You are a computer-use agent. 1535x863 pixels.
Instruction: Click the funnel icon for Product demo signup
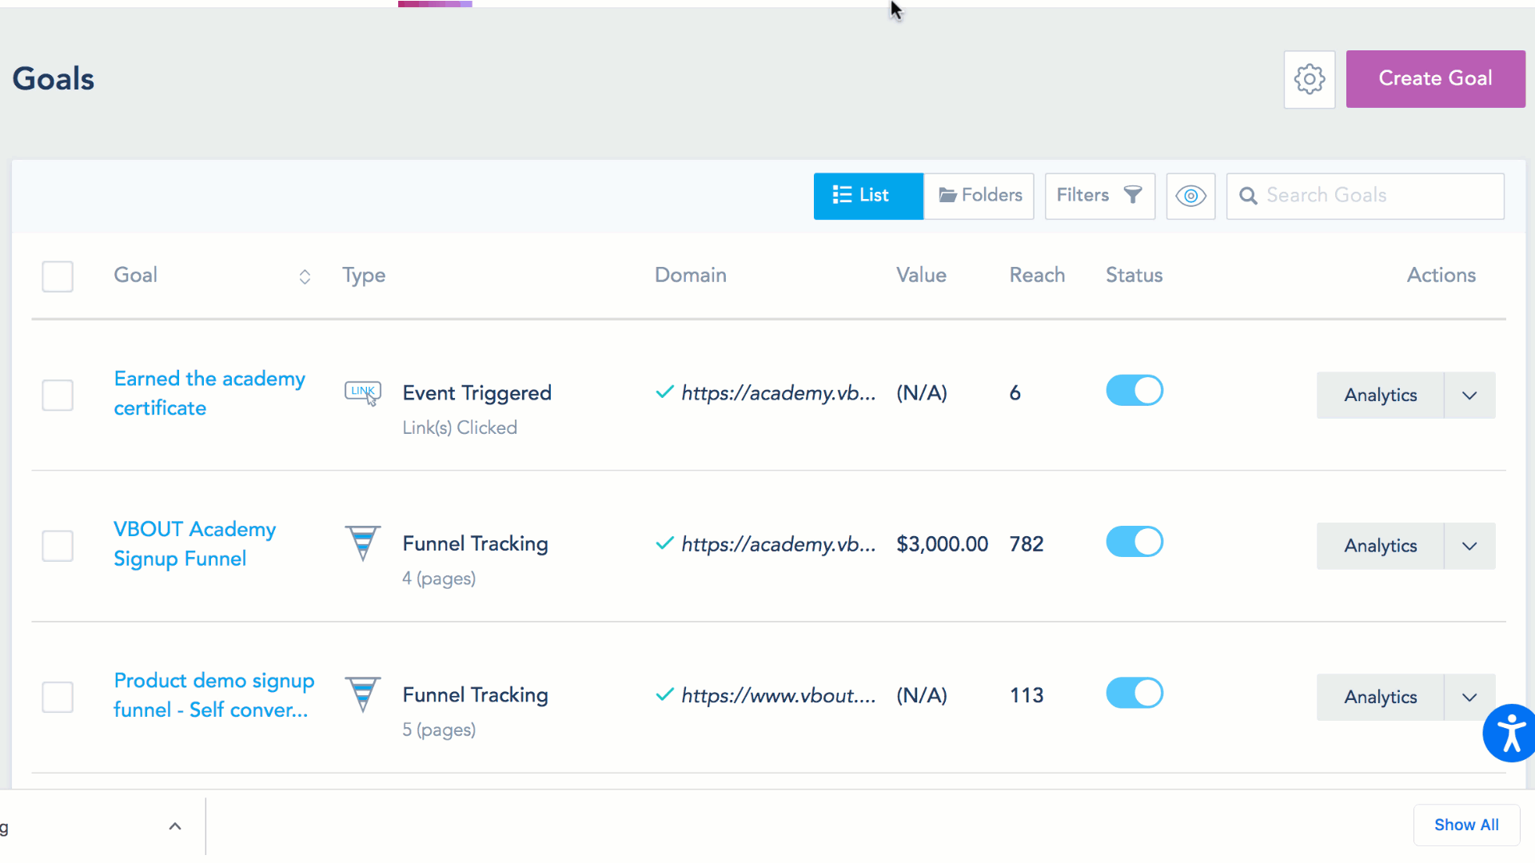362,694
